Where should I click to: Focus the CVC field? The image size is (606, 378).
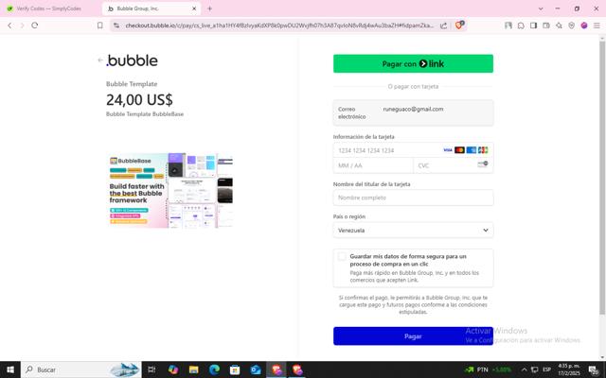pyautogui.click(x=453, y=165)
